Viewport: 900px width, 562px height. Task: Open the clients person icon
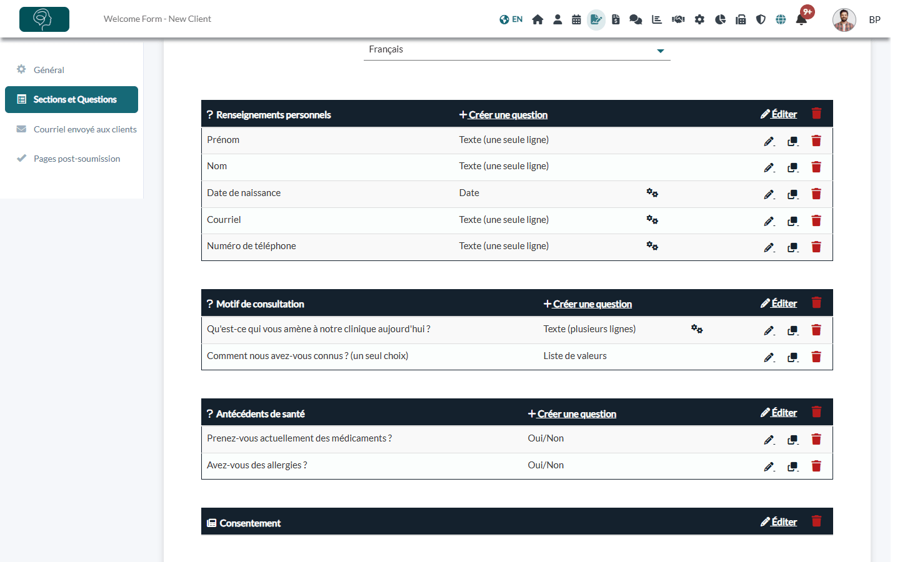[557, 19]
